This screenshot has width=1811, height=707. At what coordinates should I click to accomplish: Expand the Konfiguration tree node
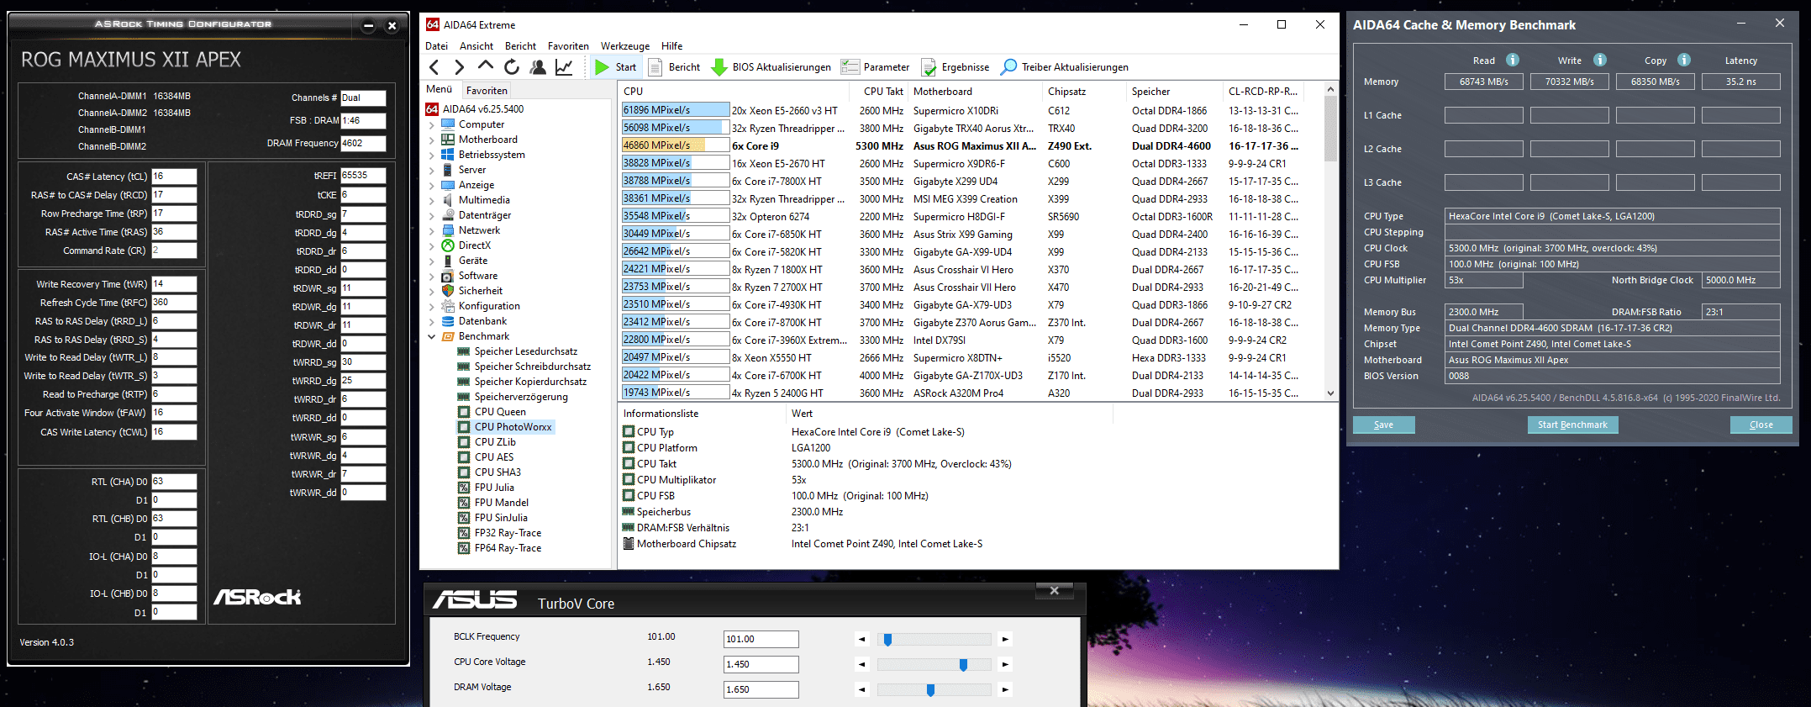tap(432, 306)
